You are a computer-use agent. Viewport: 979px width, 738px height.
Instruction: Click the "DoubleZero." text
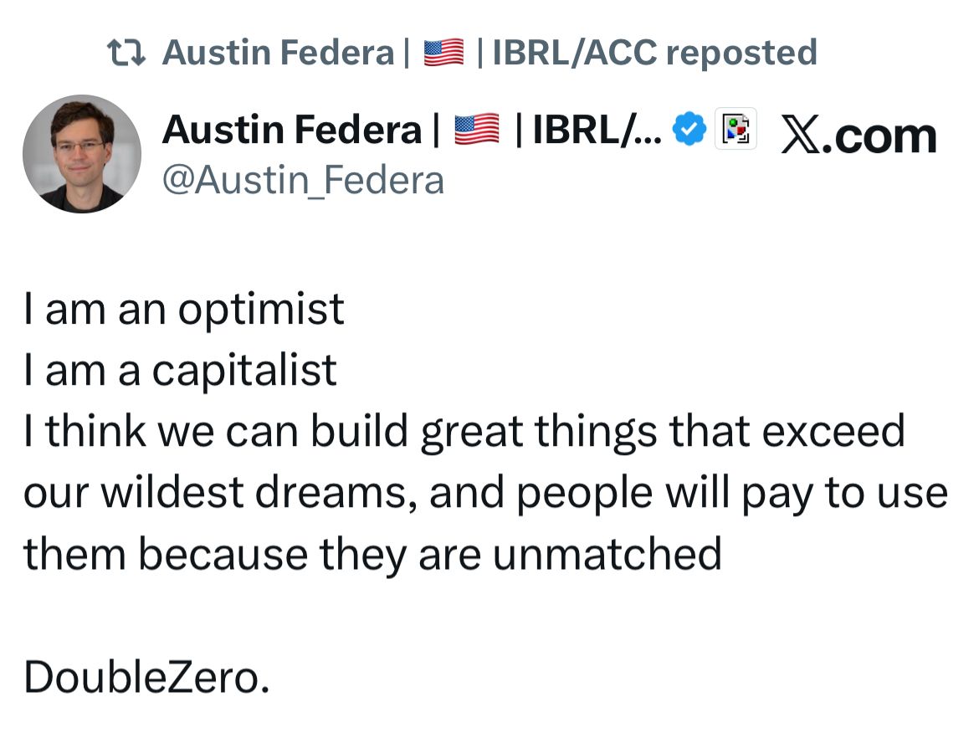click(147, 677)
